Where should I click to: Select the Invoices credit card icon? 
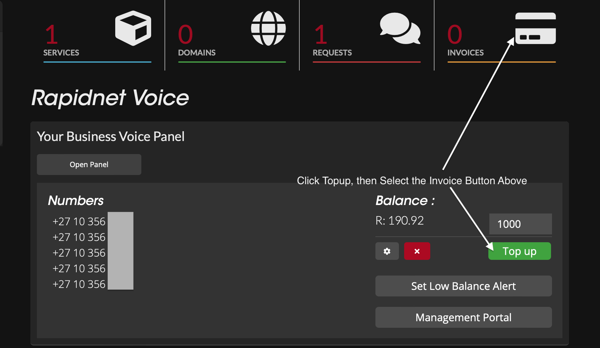coord(535,28)
